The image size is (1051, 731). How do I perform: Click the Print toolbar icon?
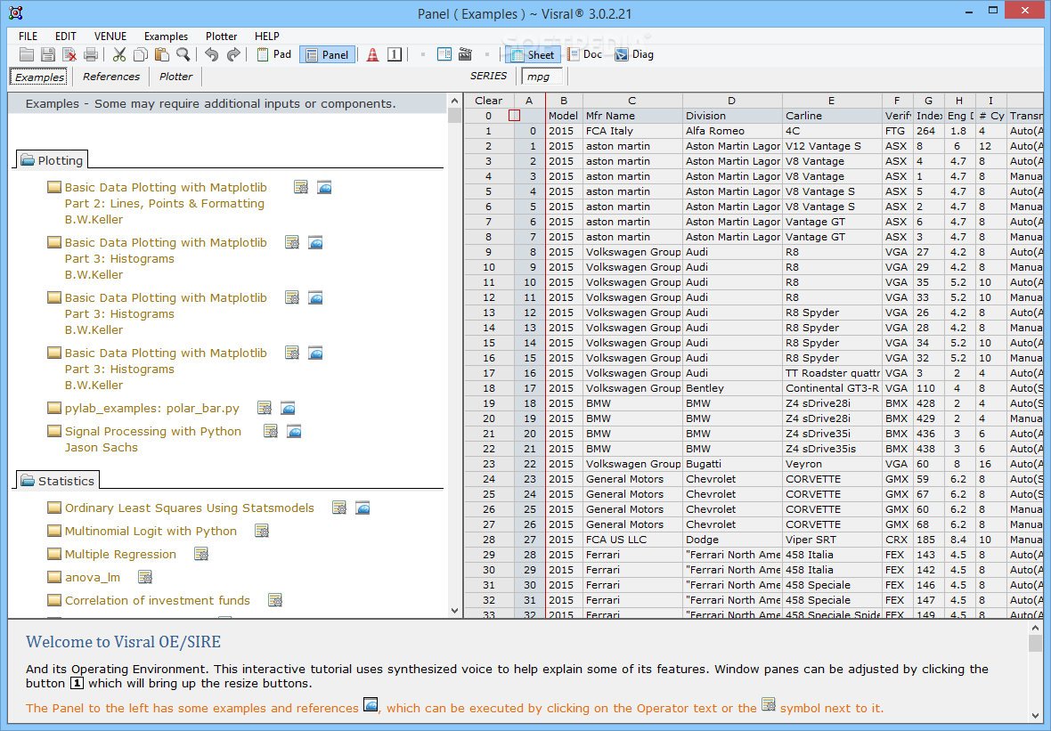pyautogui.click(x=91, y=55)
